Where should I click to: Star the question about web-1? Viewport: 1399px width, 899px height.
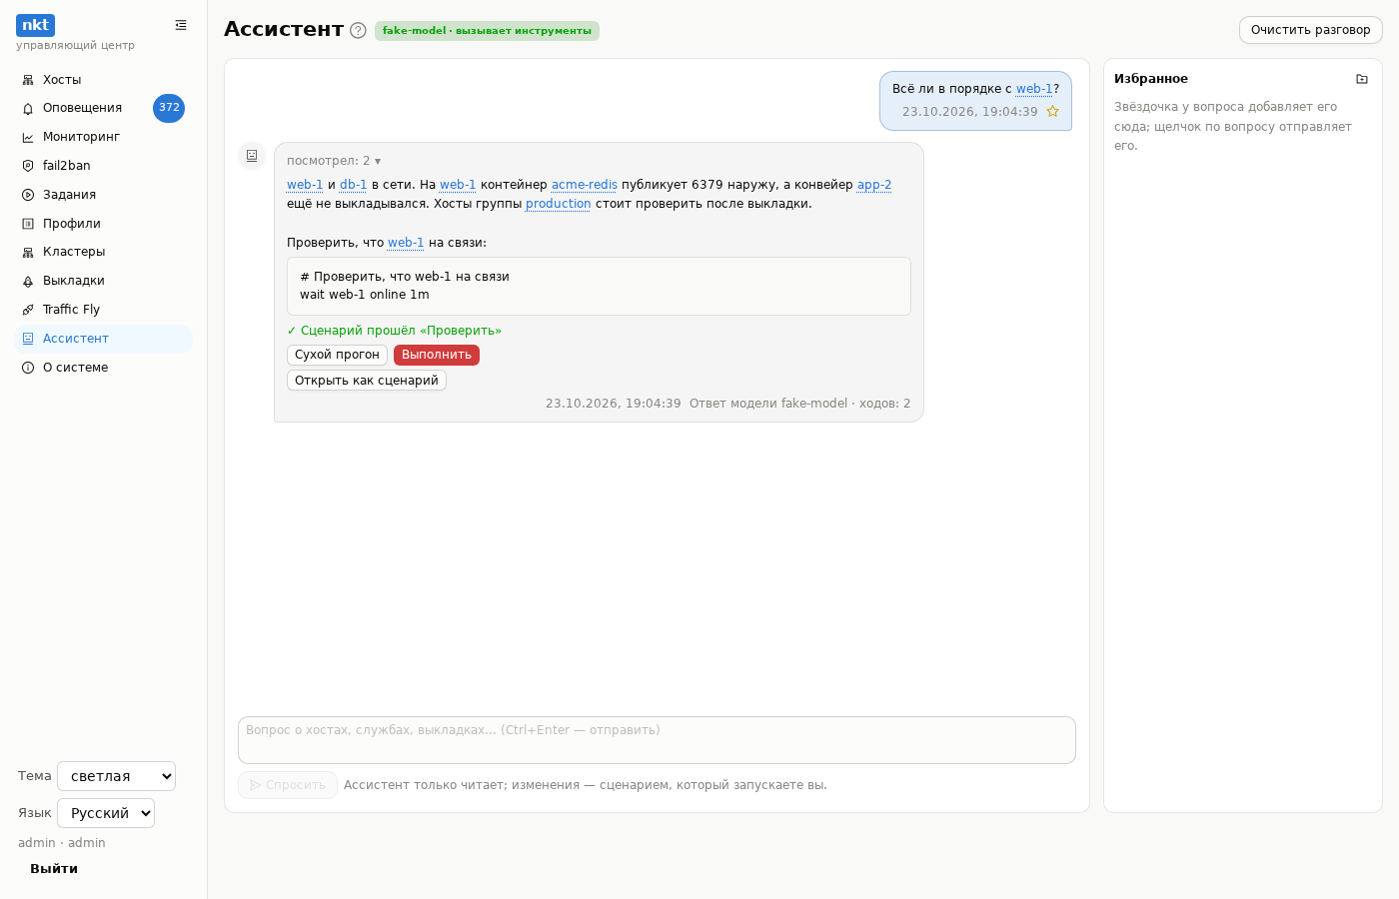1052,112
